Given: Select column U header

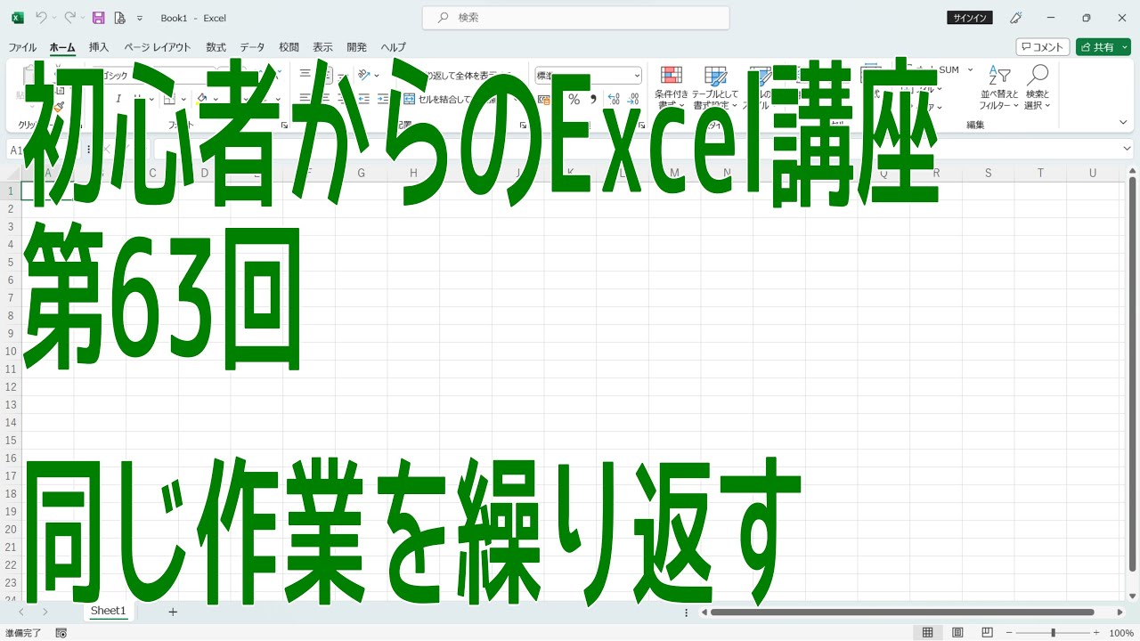Looking at the screenshot, I should [x=1093, y=174].
